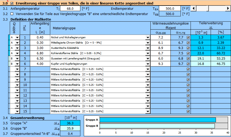Open material dropdown for Austenitische Edelstähle
The image size is (231, 137).
tap(147, 48)
